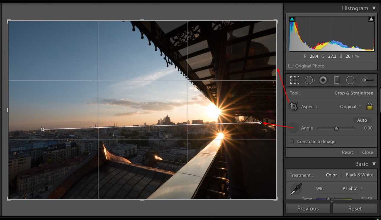Image resolution: width=381 pixels, height=220 pixels.
Task: Pick the Crop Frame tool beside Aspect
Action: [293, 106]
